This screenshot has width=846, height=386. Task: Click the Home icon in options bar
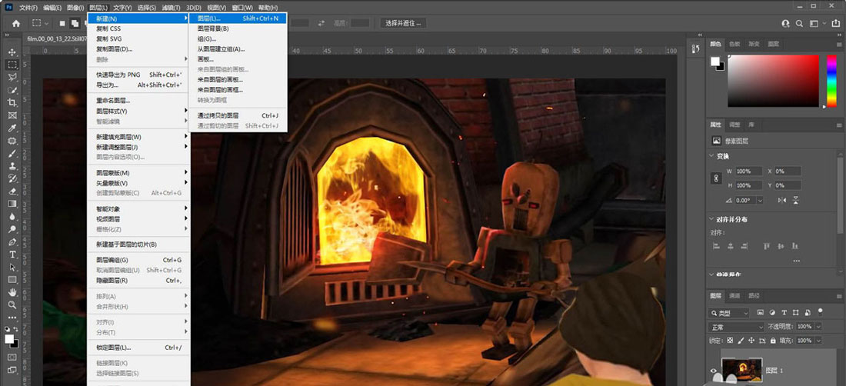[x=16, y=23]
